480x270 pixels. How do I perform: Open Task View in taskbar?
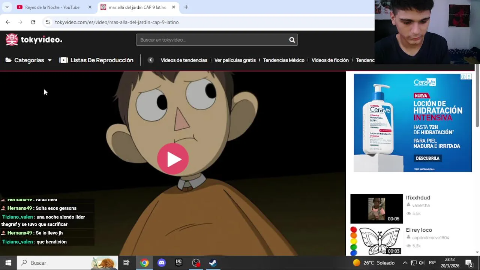[126, 263]
